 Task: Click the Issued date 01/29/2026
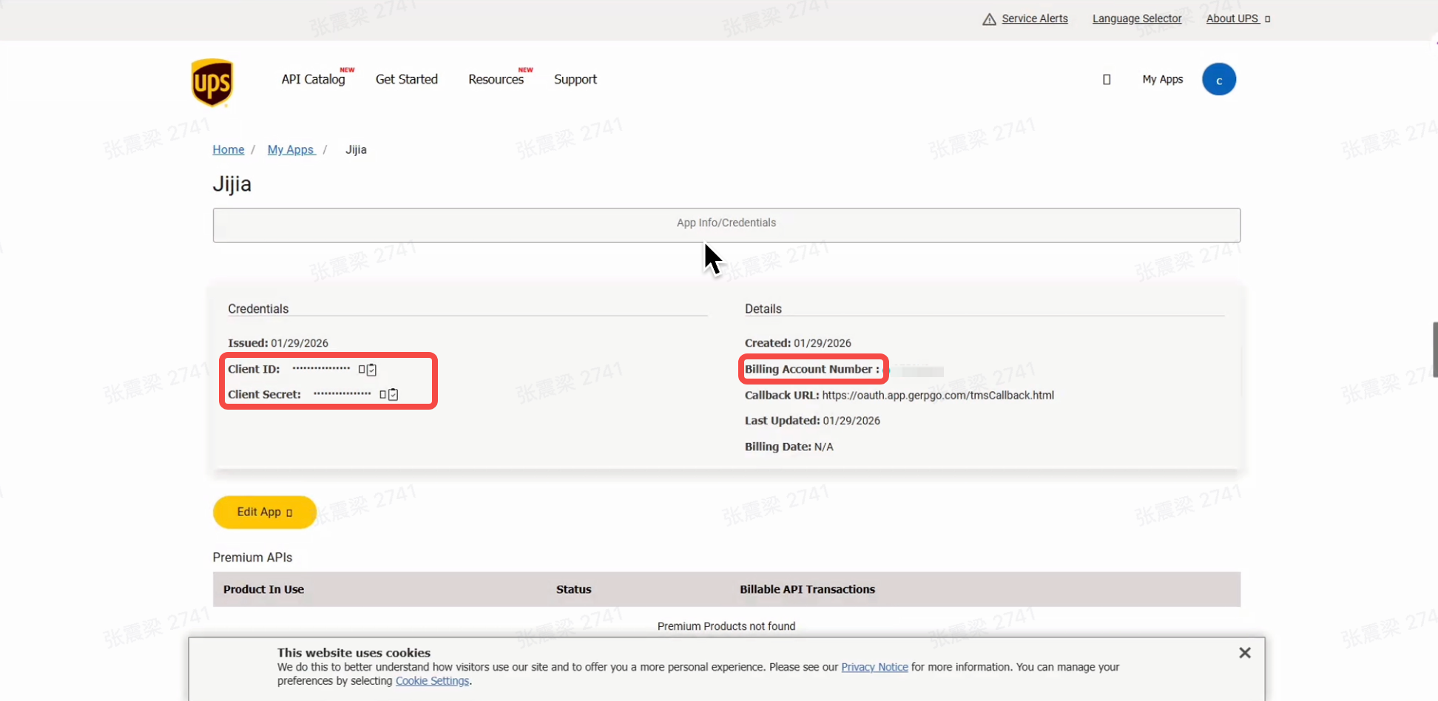pos(300,343)
